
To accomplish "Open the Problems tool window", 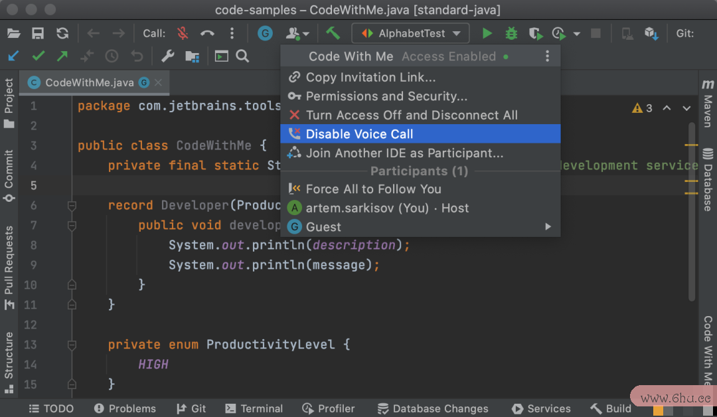I will tap(125, 408).
